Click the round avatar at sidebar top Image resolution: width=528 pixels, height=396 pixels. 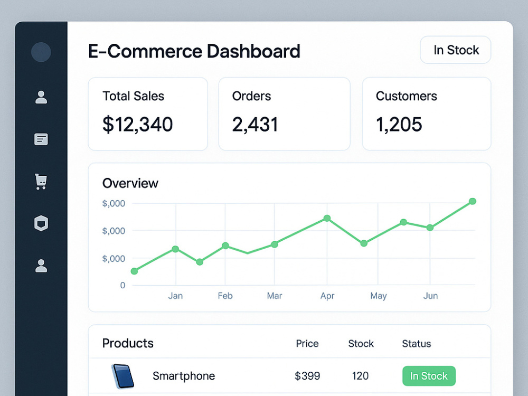coord(41,52)
